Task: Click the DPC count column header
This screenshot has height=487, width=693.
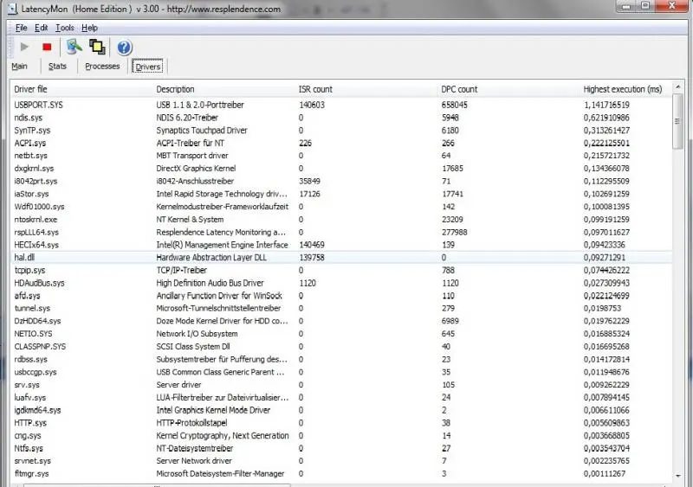Action: coord(459,89)
